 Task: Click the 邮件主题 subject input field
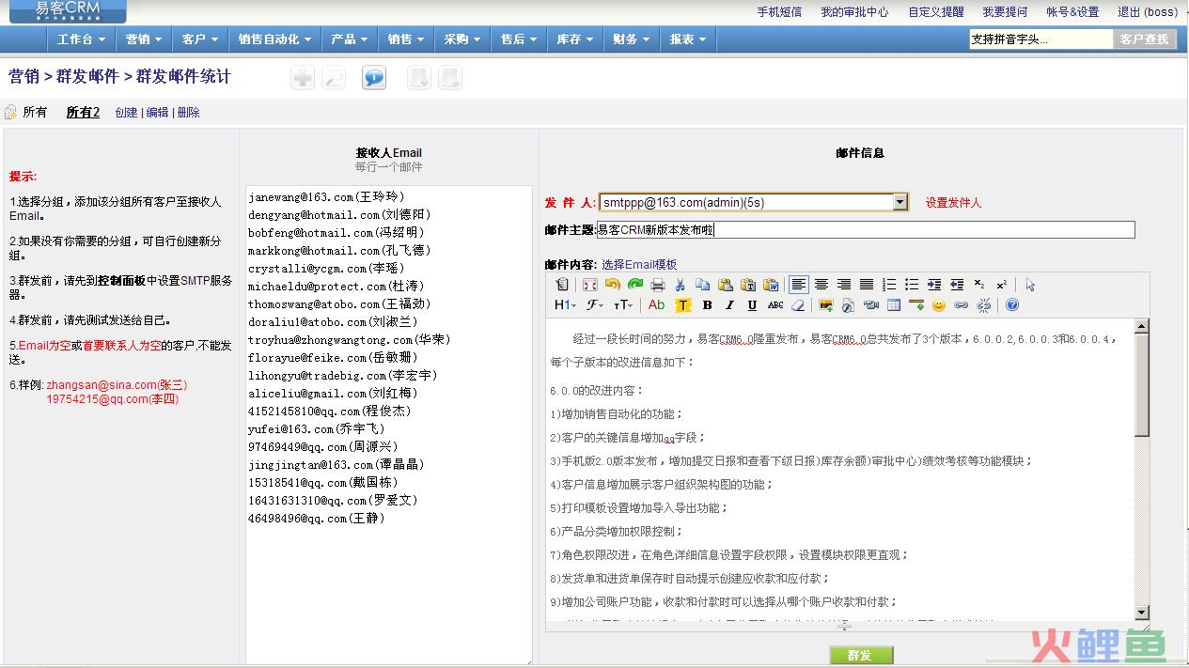(x=866, y=230)
